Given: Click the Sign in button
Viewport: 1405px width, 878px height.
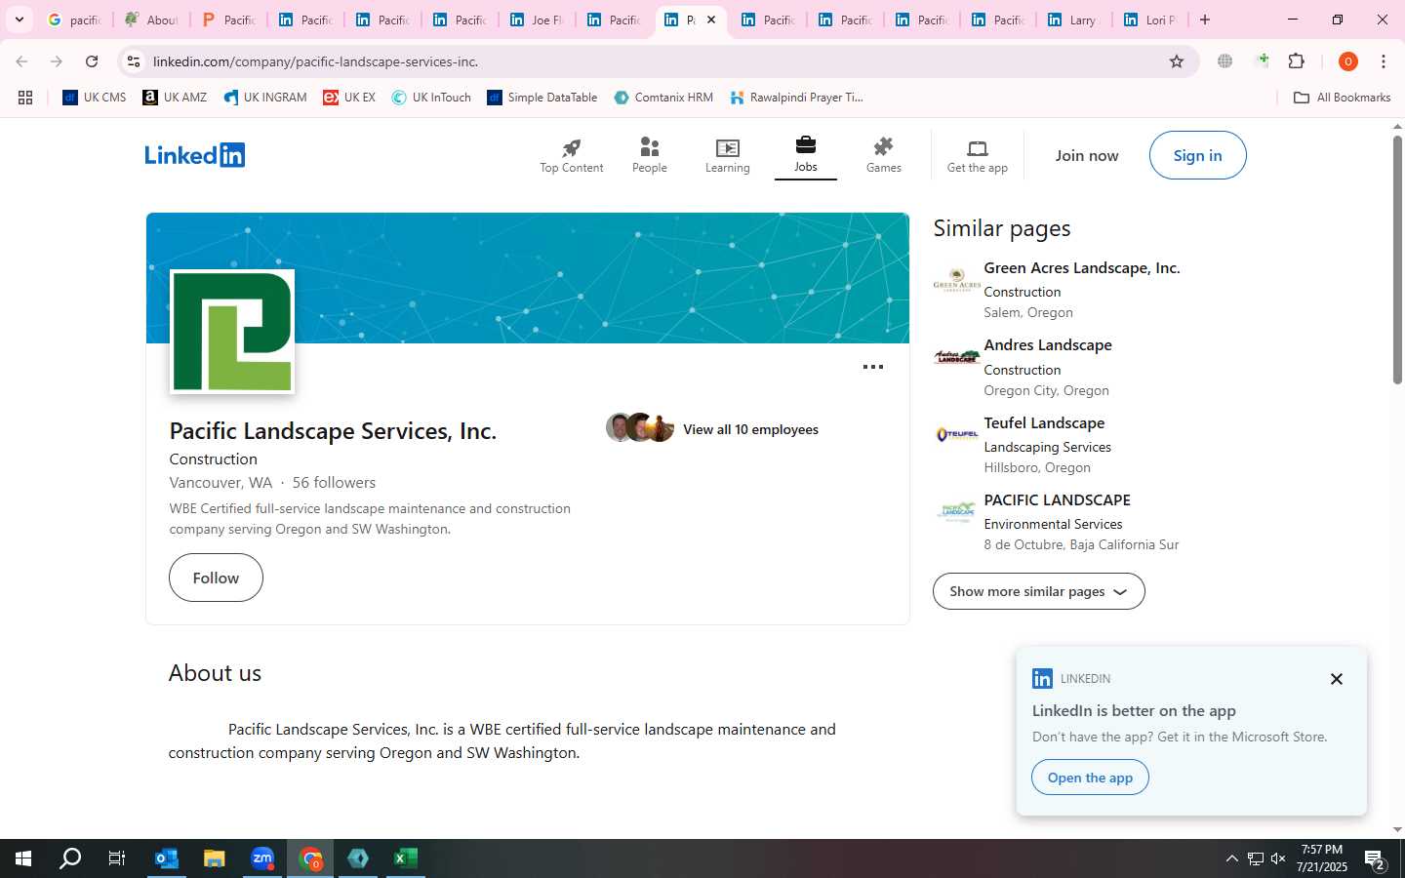Looking at the screenshot, I should (x=1197, y=155).
